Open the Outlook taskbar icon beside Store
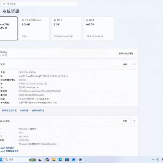Image resolution: width=163 pixels, height=163 pixels. tap(74, 160)
